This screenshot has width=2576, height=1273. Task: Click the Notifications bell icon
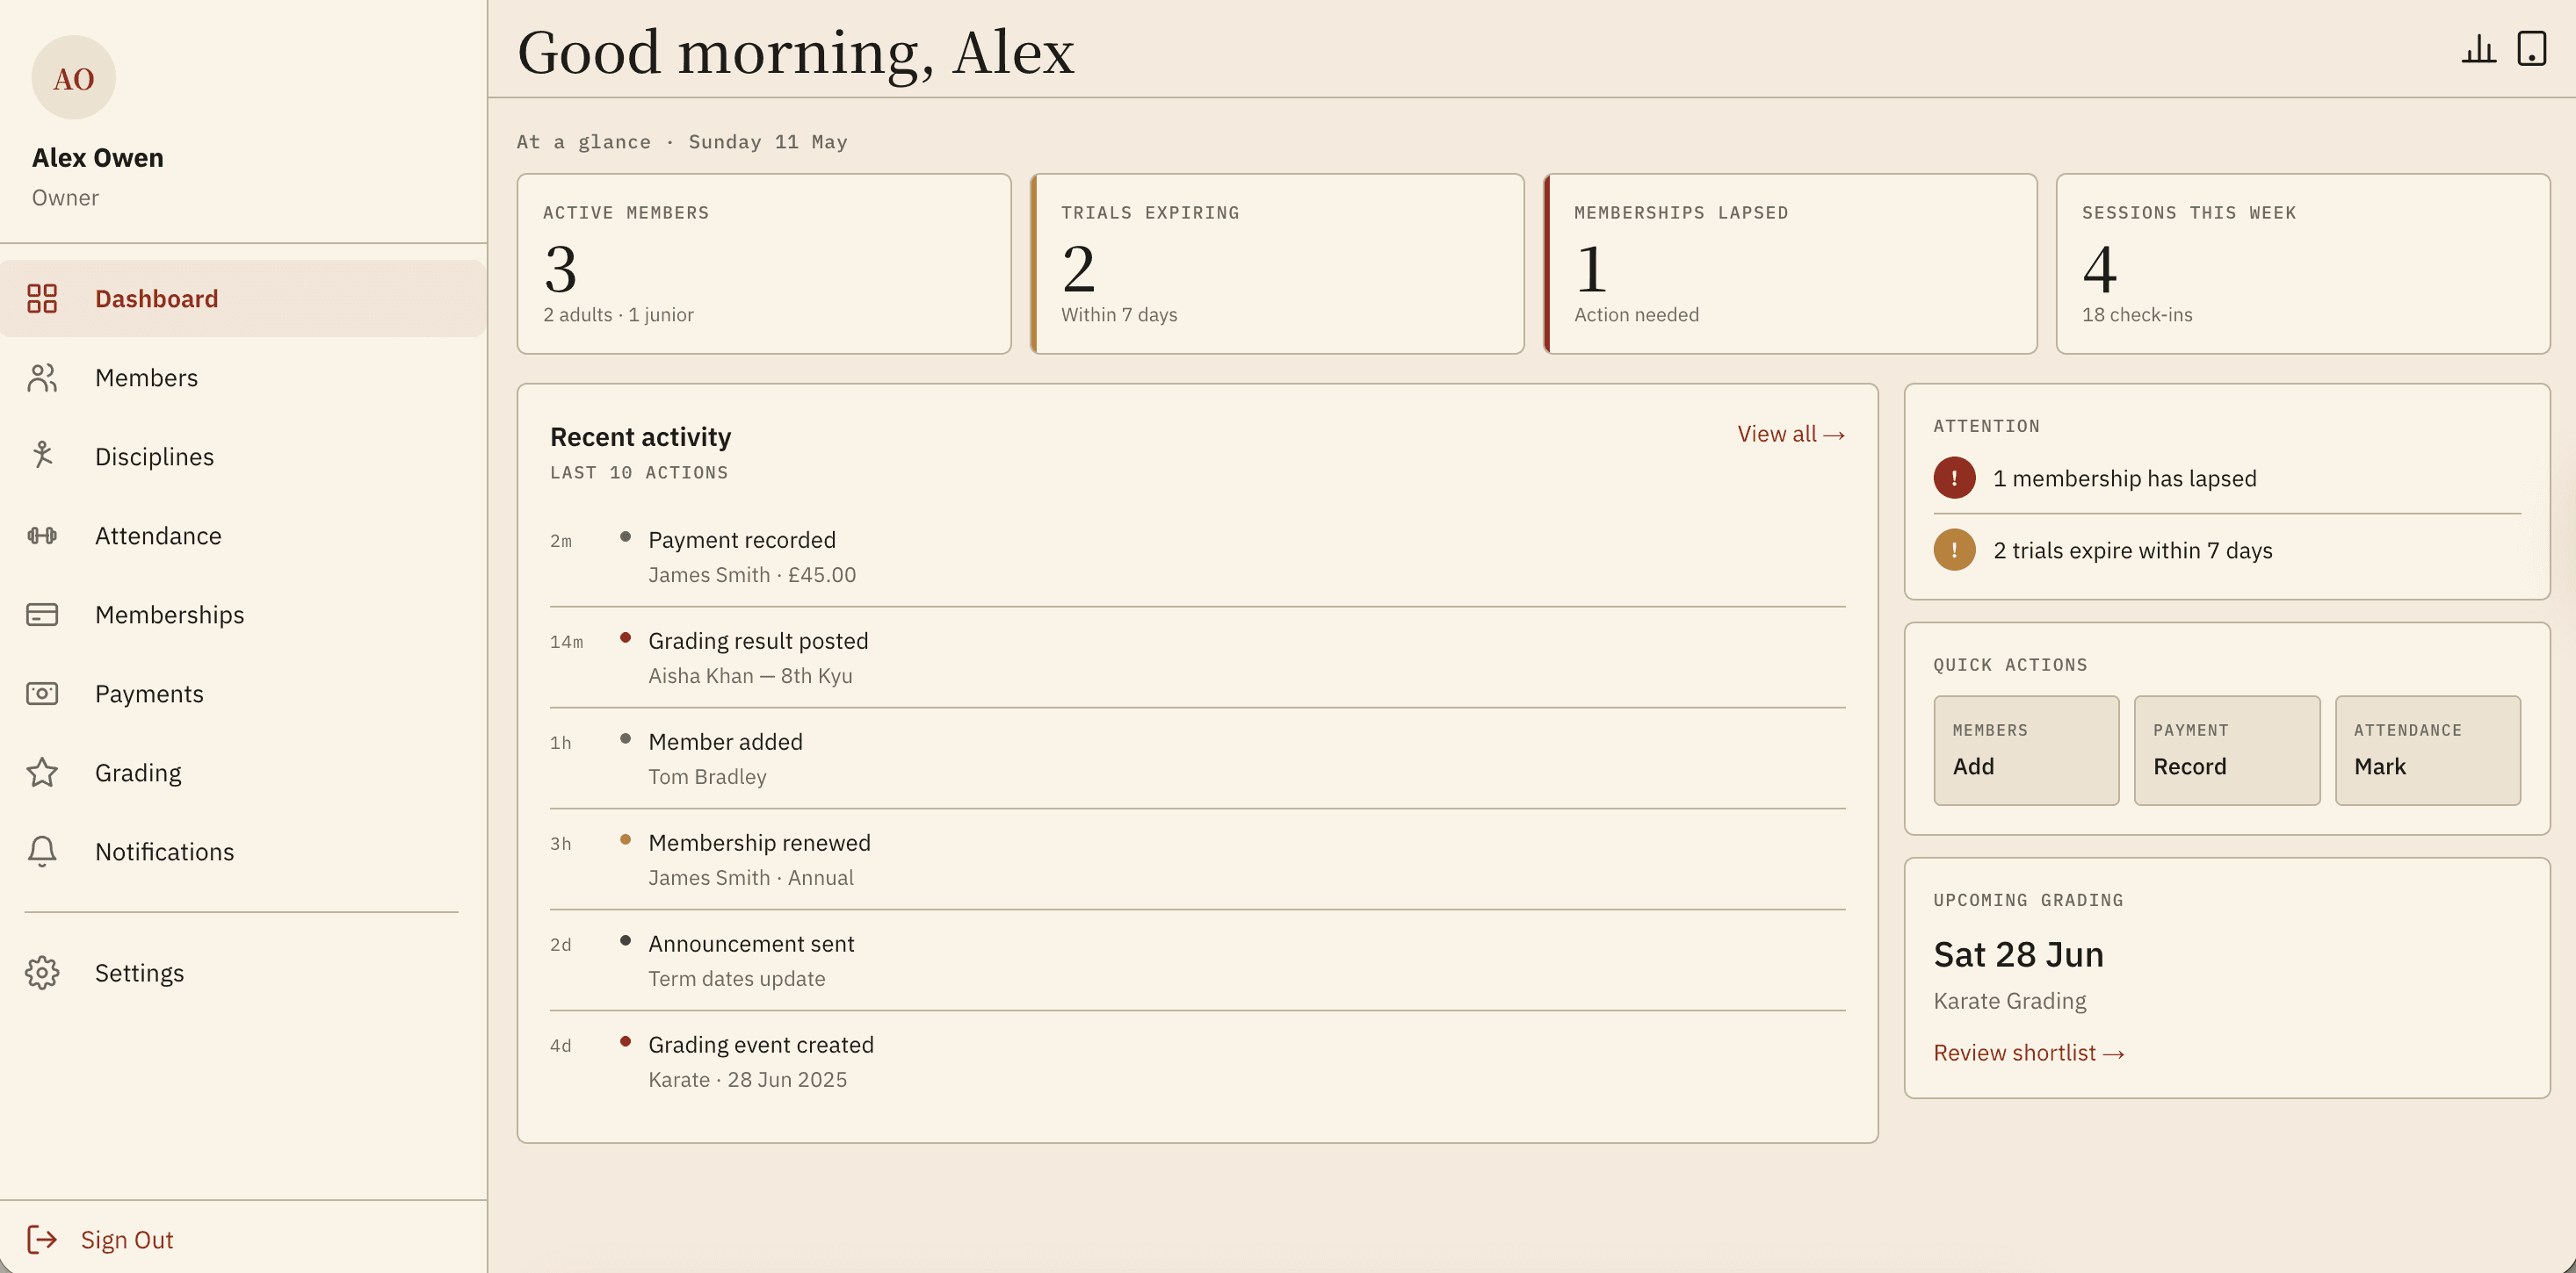[42, 852]
